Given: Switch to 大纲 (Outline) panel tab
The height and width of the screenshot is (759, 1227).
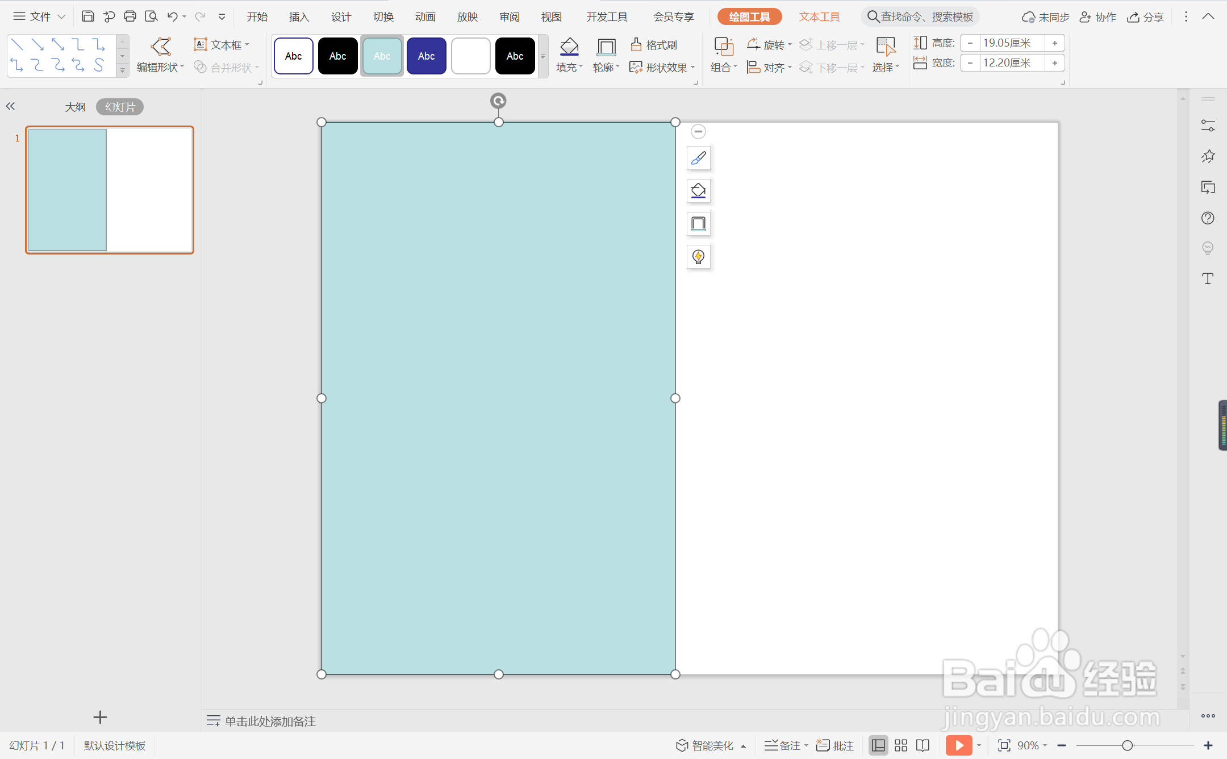Looking at the screenshot, I should [x=75, y=107].
